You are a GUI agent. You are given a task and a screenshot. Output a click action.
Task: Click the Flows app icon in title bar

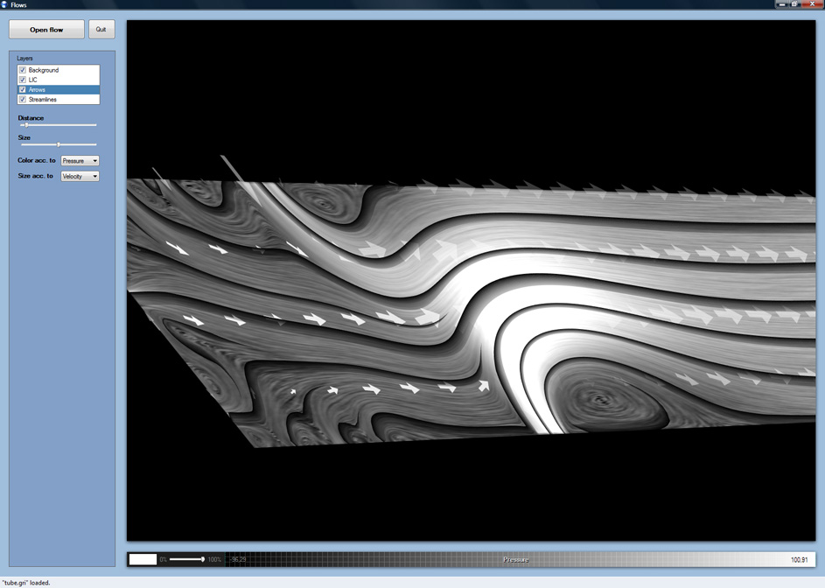4,4
